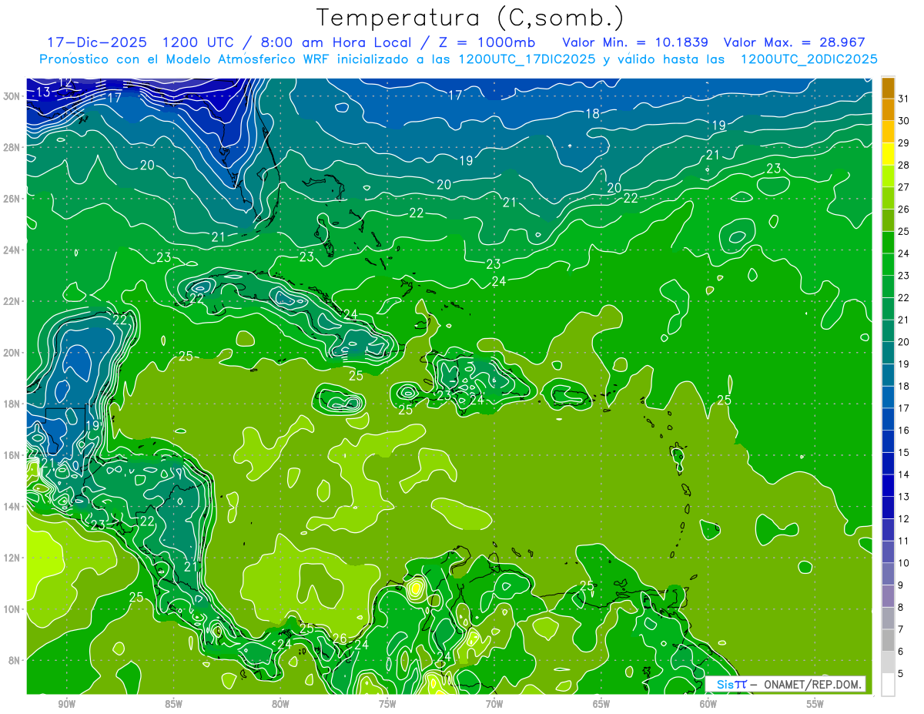
Task: Click the "70W" longitude axis label
Action: 494,704
